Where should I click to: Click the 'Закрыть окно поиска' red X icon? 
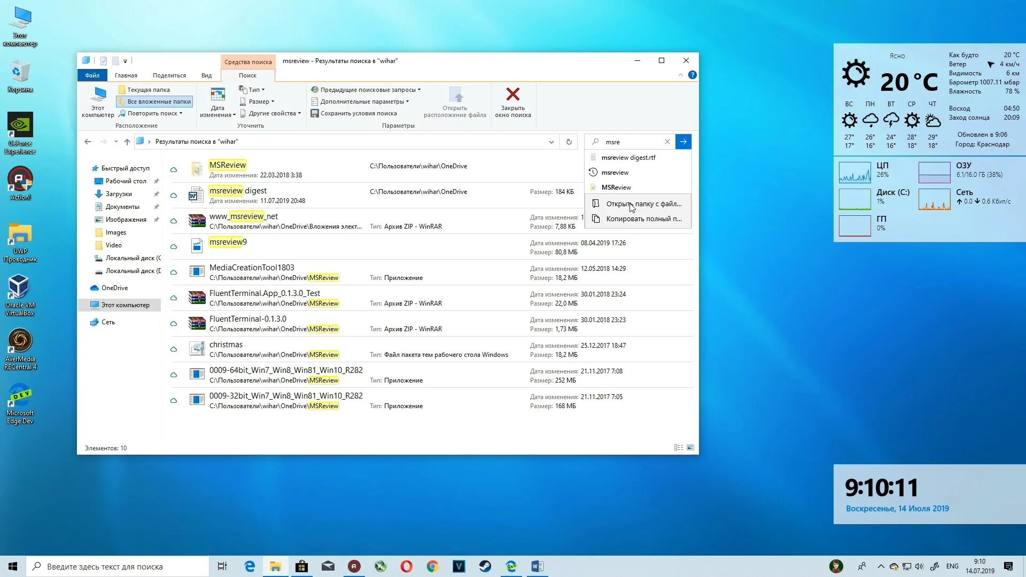tap(512, 95)
